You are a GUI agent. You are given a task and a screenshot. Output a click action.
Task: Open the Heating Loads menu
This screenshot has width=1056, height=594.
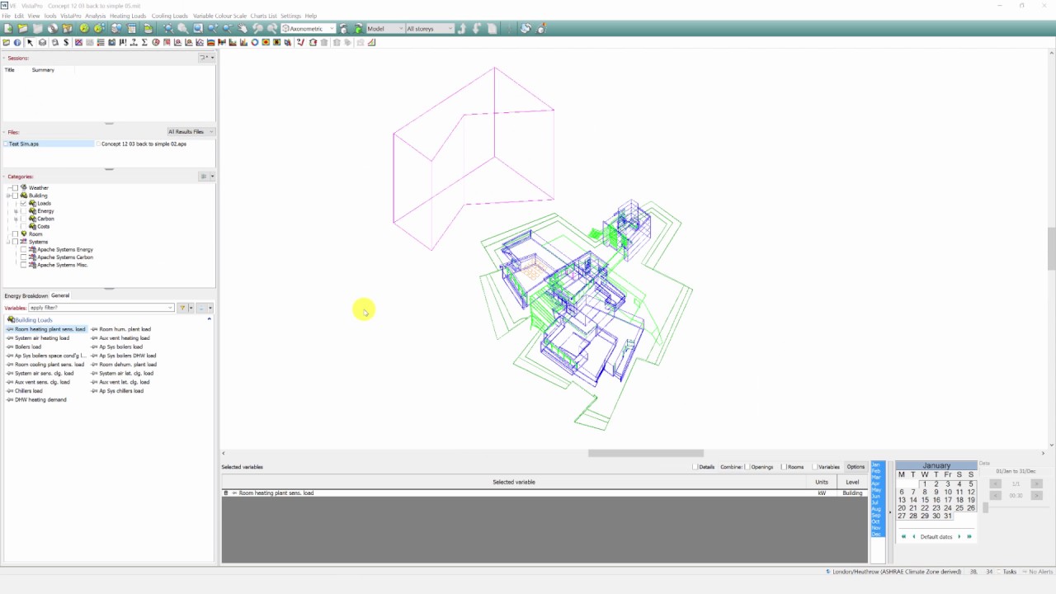tap(128, 16)
